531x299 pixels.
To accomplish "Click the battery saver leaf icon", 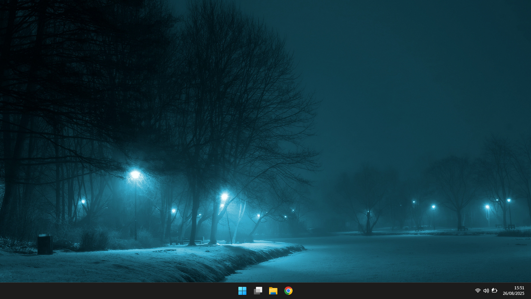I will point(494,291).
